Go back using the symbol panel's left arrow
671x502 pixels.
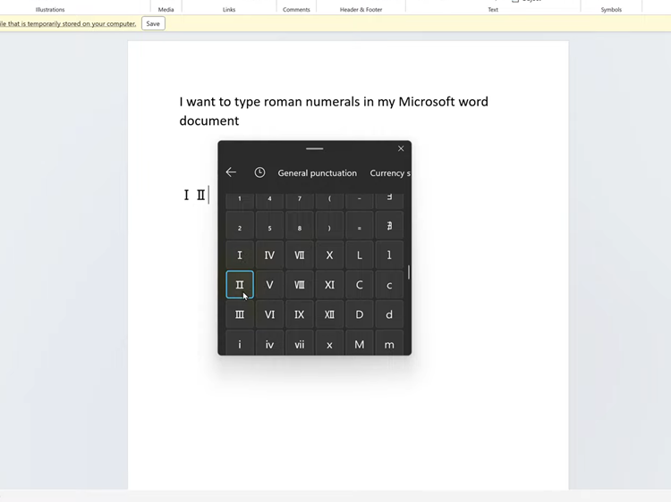pos(231,172)
